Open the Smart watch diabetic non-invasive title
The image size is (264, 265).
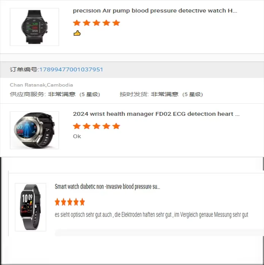(107, 186)
